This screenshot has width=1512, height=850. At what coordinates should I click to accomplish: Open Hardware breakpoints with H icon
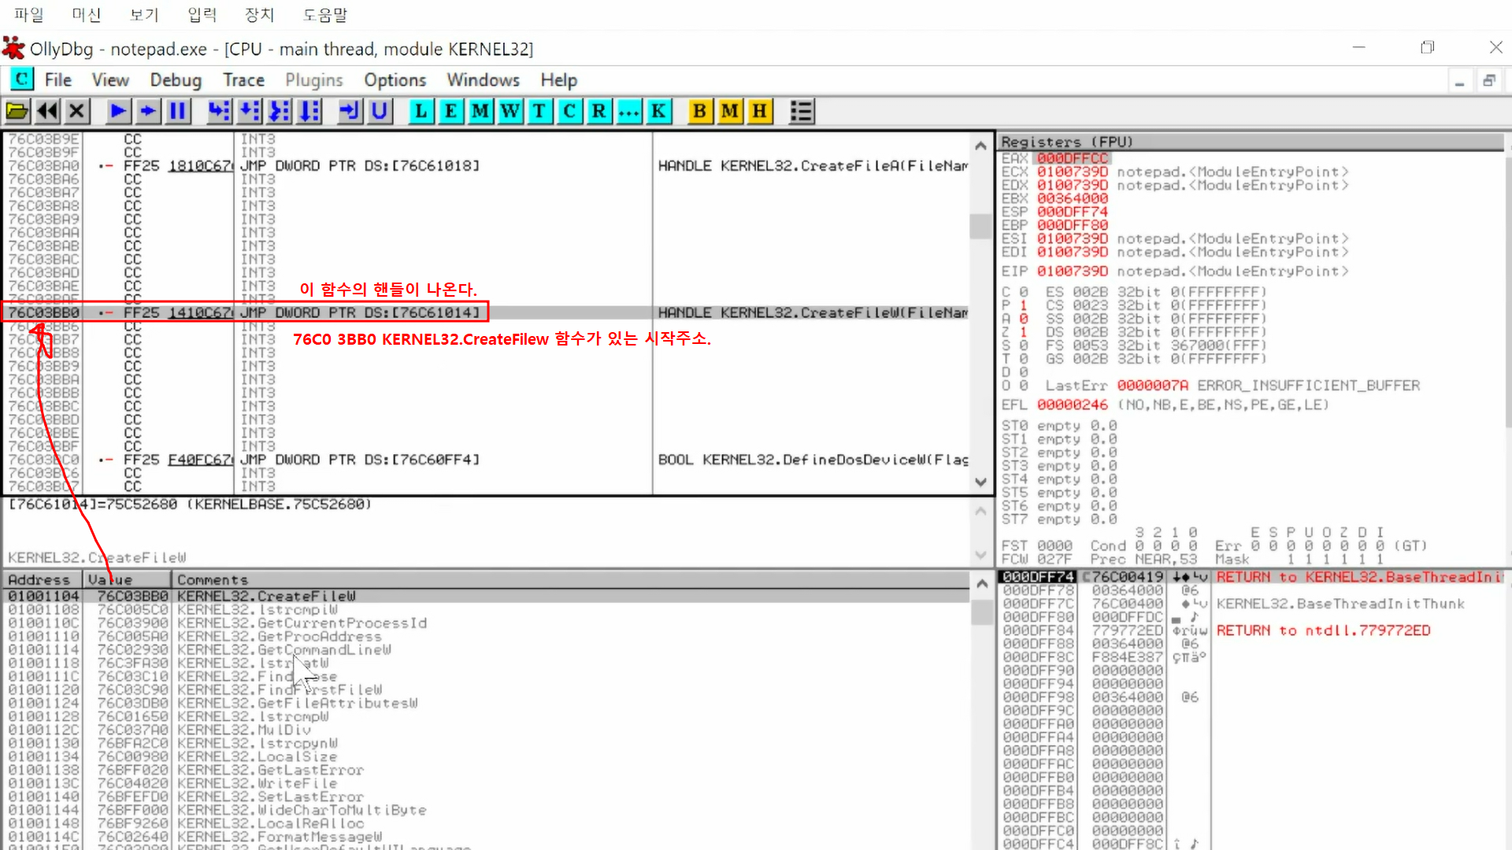click(759, 111)
